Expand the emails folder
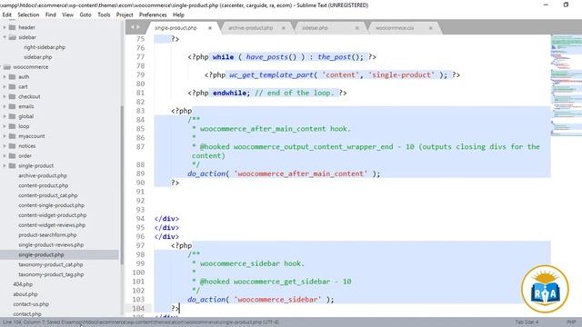 [5, 106]
